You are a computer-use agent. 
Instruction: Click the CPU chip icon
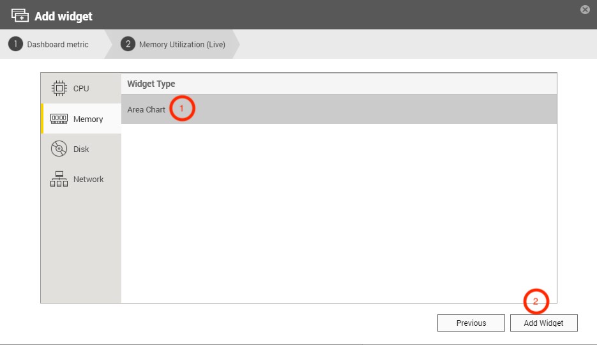[59, 88]
